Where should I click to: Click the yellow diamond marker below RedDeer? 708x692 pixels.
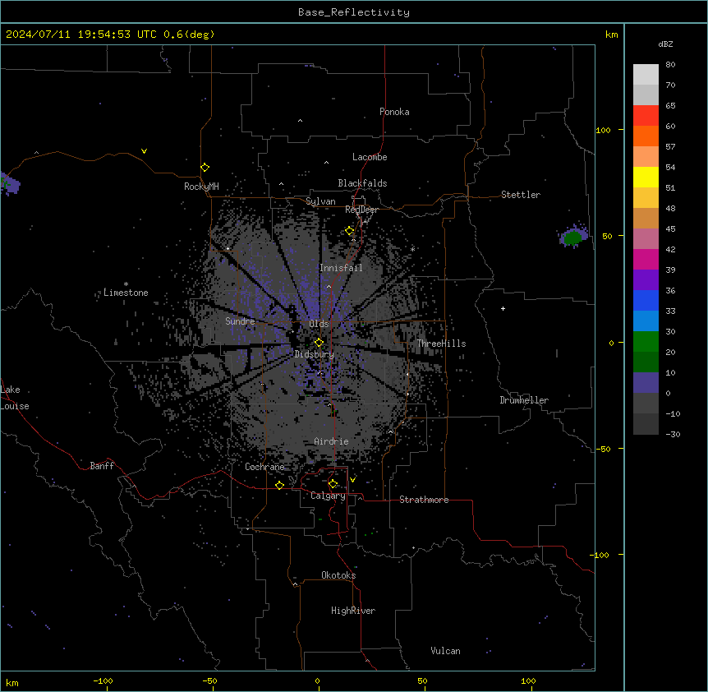coord(350,231)
